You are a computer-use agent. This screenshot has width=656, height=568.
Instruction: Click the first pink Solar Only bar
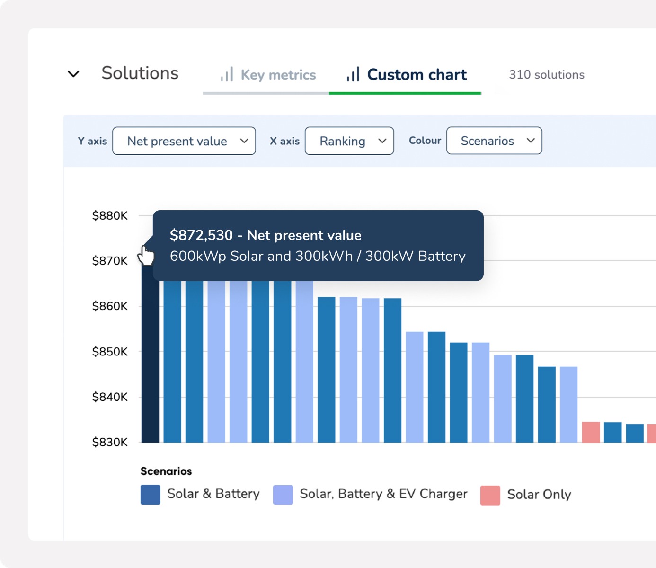pos(591,432)
